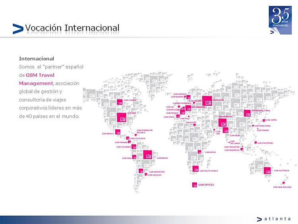Viewport: 298px width, 224px height.
Task: Click the pink GSM Germany square
Action: [x=188, y=108]
